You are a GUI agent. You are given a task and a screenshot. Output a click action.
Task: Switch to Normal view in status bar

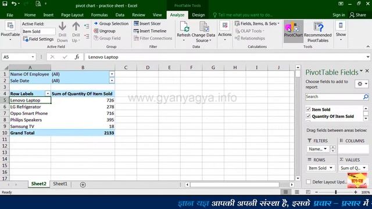[x=285, y=192]
